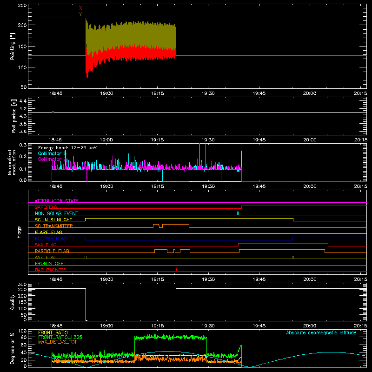Click the magenta 'Collimator 9' legend entry
372x372 pixels.
[52, 159]
